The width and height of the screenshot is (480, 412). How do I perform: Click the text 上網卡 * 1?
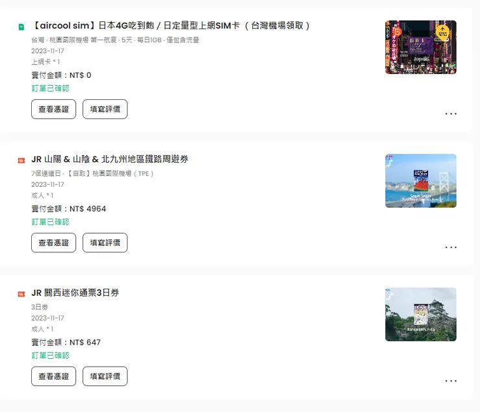tap(45, 62)
